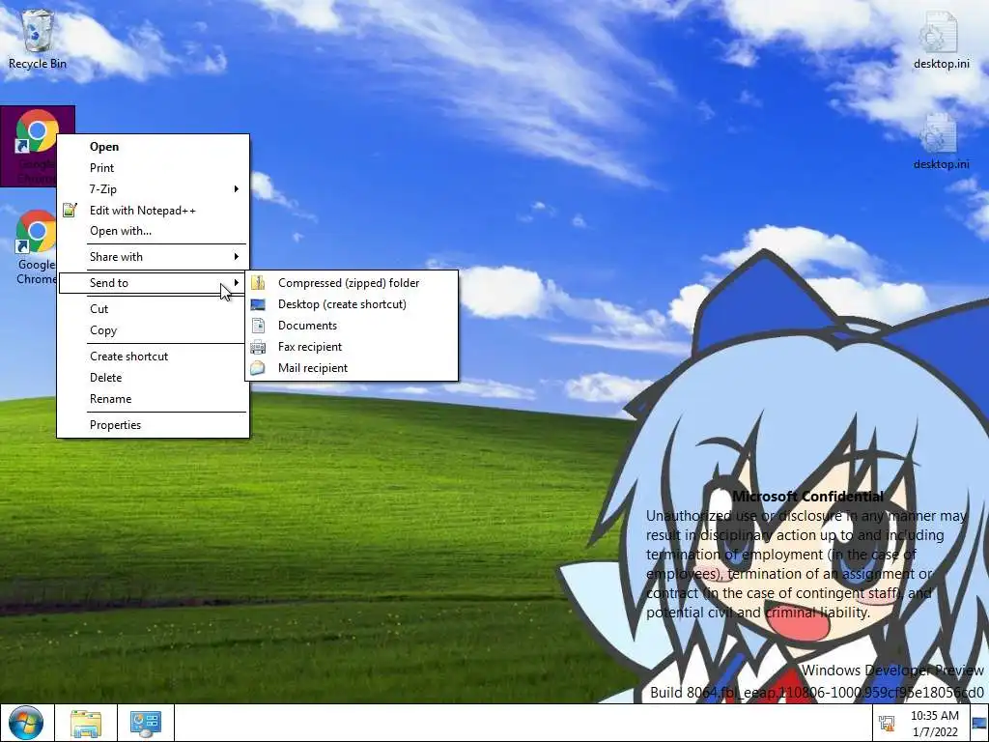
Task: Open the Start menu orb
Action: [x=26, y=723]
